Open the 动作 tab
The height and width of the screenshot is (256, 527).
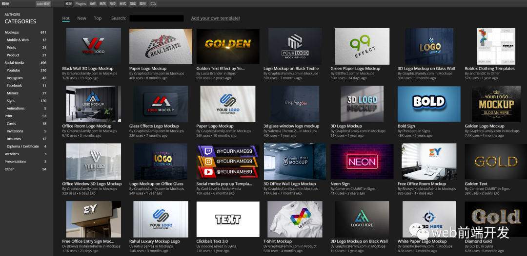tap(92, 4)
